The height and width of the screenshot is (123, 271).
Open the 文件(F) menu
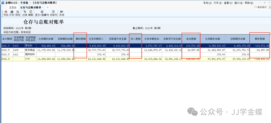tap(218, 3)
